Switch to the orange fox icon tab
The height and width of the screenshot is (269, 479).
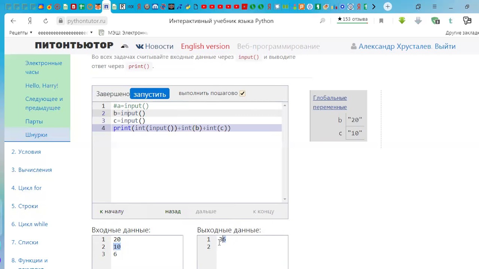(x=98, y=7)
